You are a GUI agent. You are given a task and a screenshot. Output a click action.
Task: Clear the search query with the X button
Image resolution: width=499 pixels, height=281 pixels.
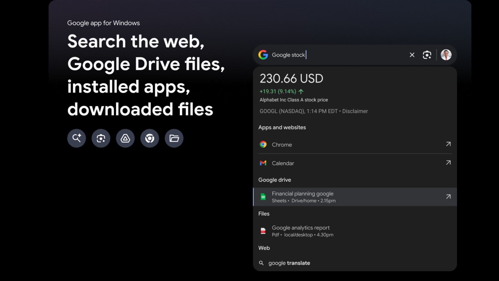pyautogui.click(x=412, y=55)
